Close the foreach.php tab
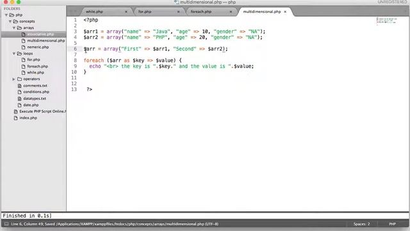410x231 pixels. (x=231, y=12)
